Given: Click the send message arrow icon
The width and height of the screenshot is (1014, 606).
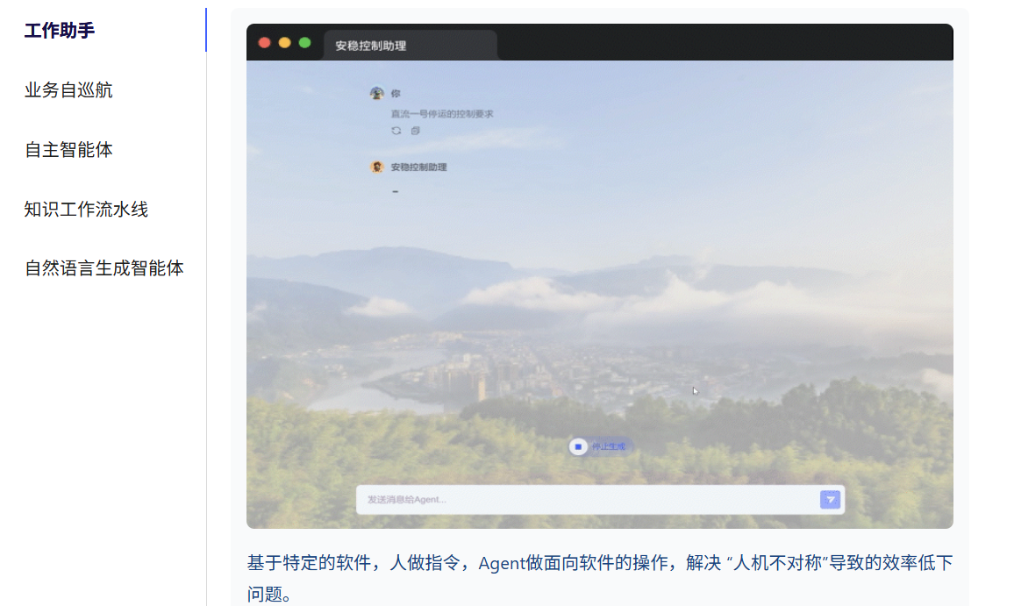Looking at the screenshot, I should pos(830,499).
